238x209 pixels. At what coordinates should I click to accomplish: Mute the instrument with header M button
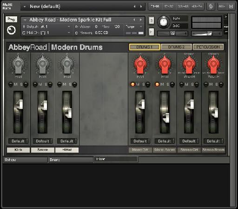coord(152,32)
